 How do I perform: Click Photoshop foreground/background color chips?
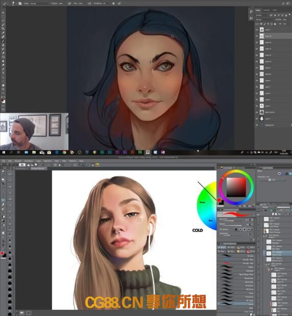click(3, 101)
